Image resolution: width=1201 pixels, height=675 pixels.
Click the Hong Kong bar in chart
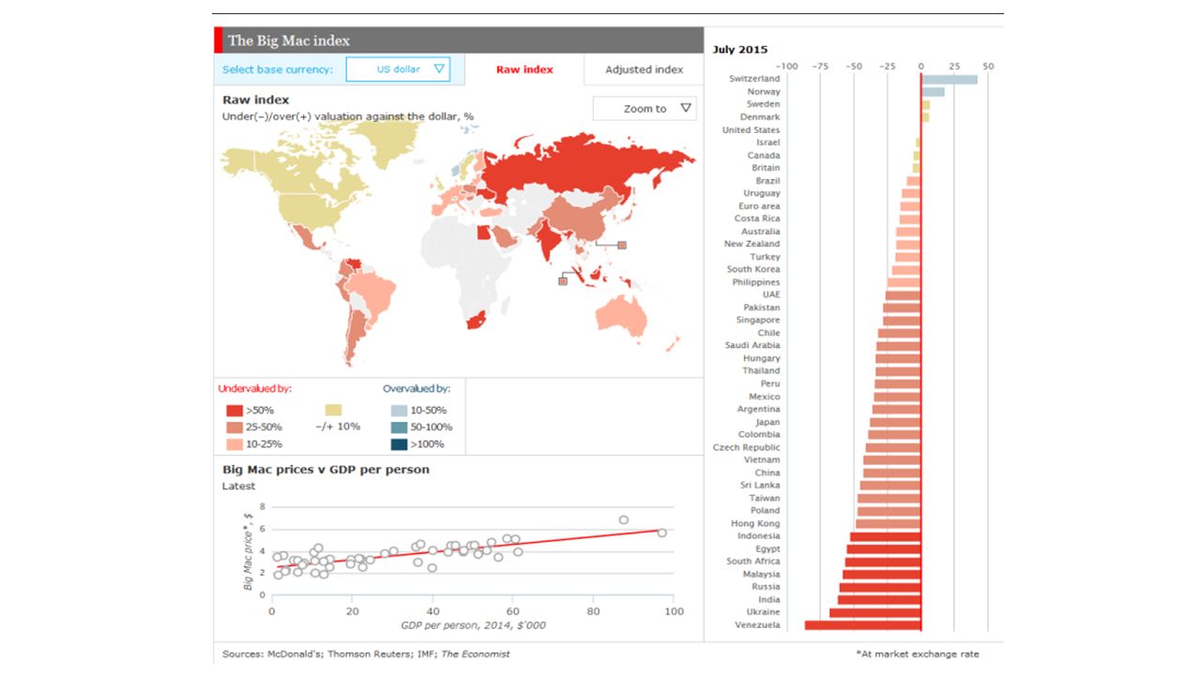889,523
